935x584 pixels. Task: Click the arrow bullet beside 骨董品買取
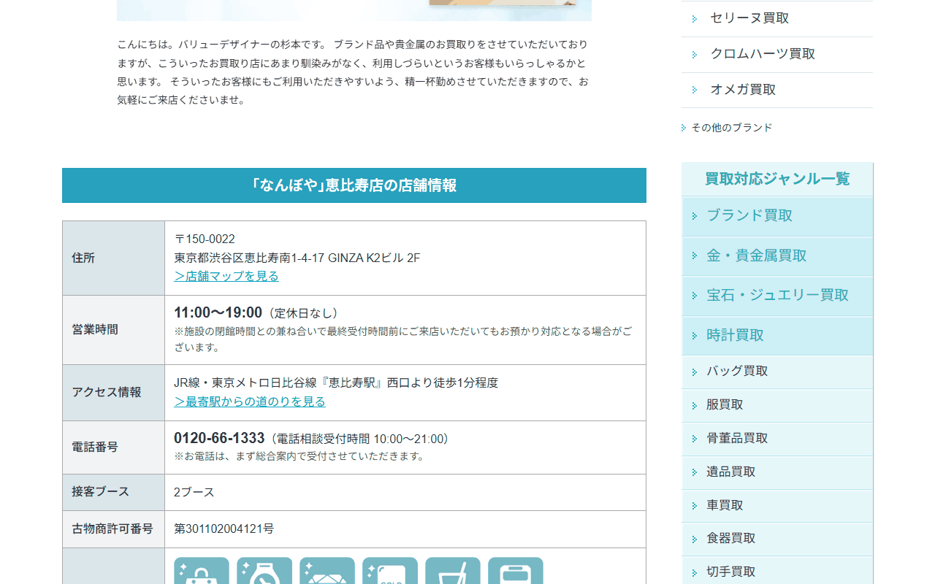click(695, 439)
